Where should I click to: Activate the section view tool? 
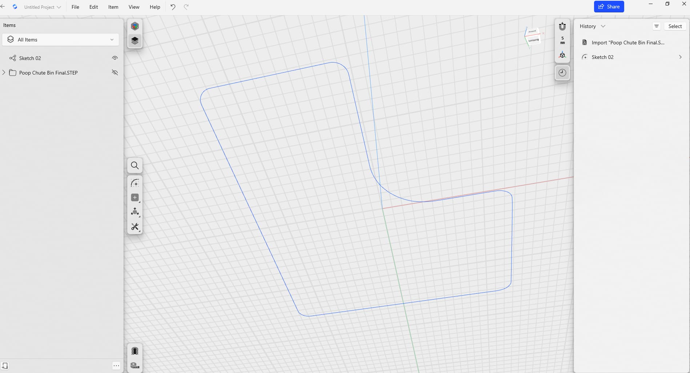(135, 351)
